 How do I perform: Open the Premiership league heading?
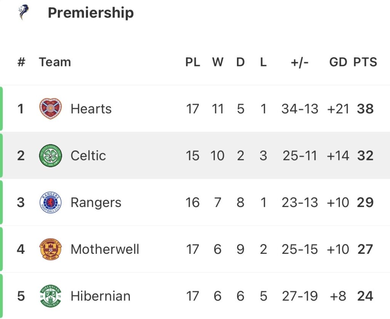pyautogui.click(x=91, y=13)
